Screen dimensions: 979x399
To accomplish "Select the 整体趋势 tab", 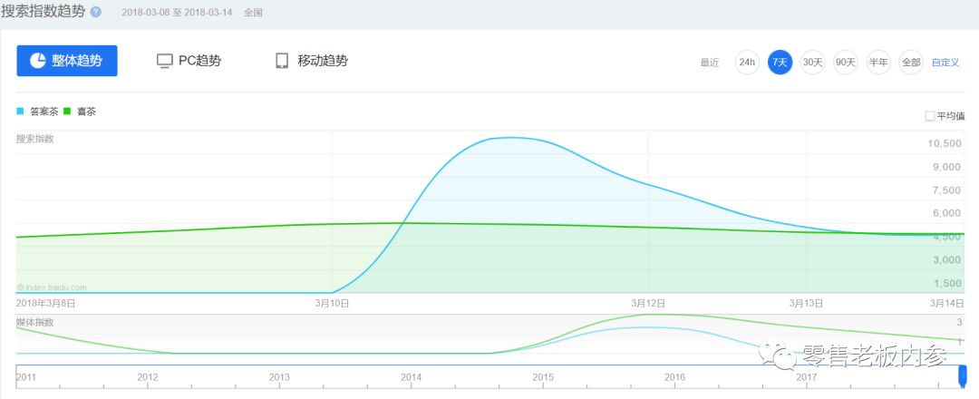I will click(x=67, y=61).
